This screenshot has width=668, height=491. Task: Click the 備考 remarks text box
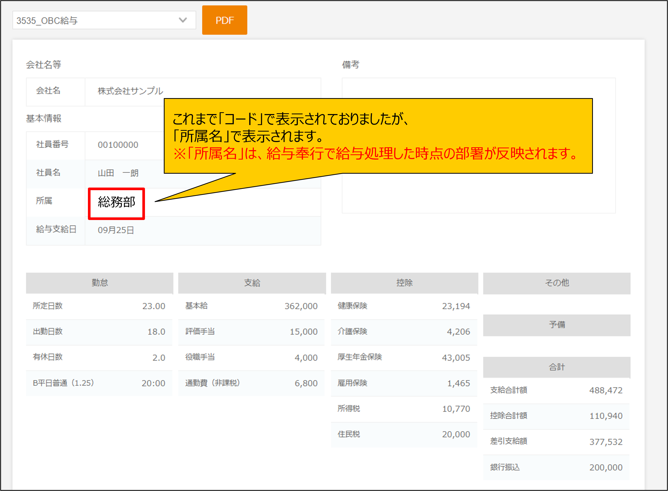(478, 193)
